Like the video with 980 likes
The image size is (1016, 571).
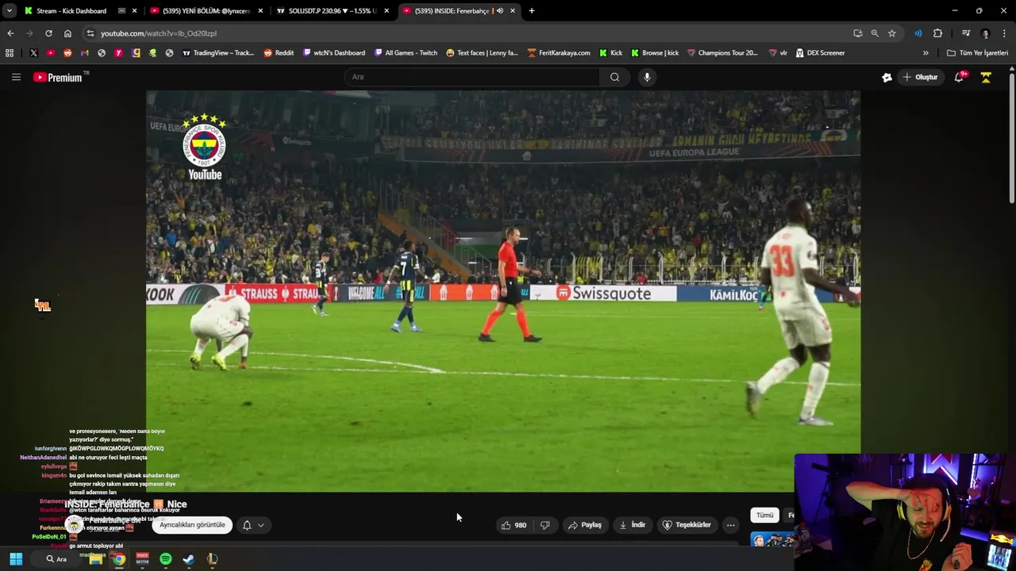(514, 525)
